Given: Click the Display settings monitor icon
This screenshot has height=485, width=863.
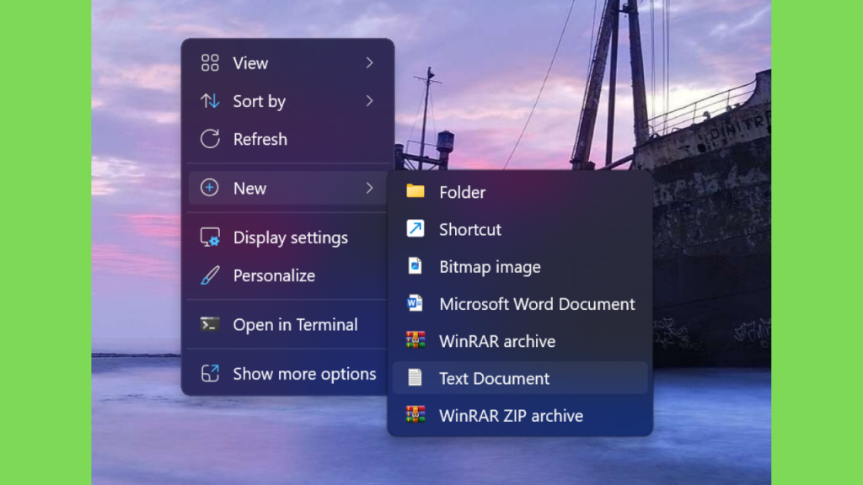Looking at the screenshot, I should (x=210, y=237).
